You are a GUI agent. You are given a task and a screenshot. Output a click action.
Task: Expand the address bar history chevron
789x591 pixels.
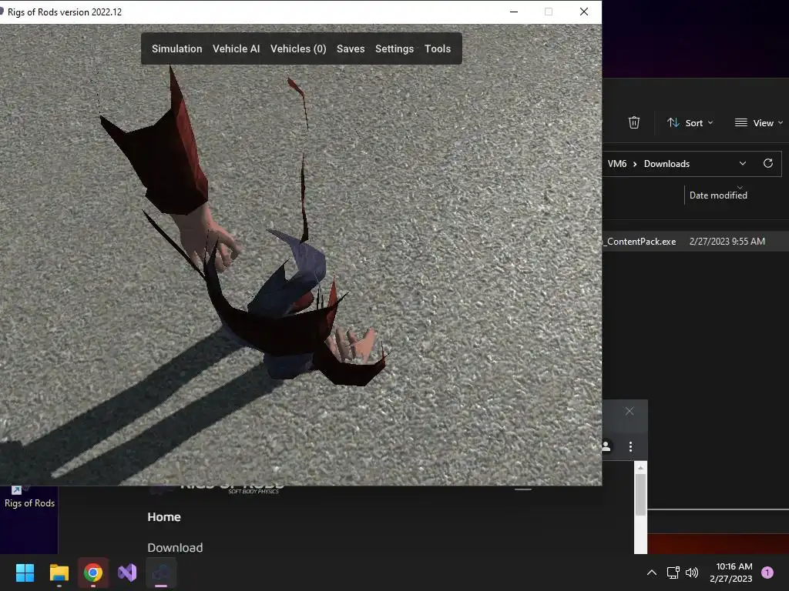(x=743, y=164)
